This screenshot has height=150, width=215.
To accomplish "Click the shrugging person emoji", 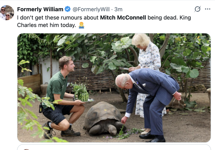I will click(81, 25).
